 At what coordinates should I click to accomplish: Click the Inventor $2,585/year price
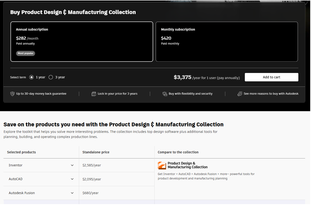click(x=92, y=165)
